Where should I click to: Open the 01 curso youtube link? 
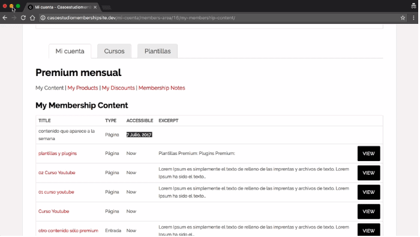(56, 192)
